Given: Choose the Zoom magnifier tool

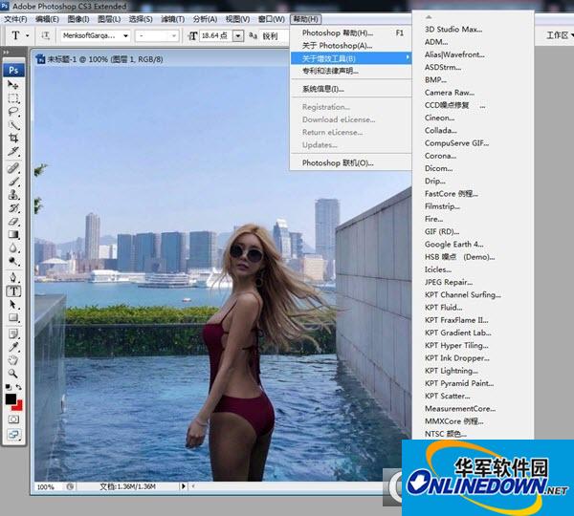Looking at the screenshot, I should coord(14,372).
